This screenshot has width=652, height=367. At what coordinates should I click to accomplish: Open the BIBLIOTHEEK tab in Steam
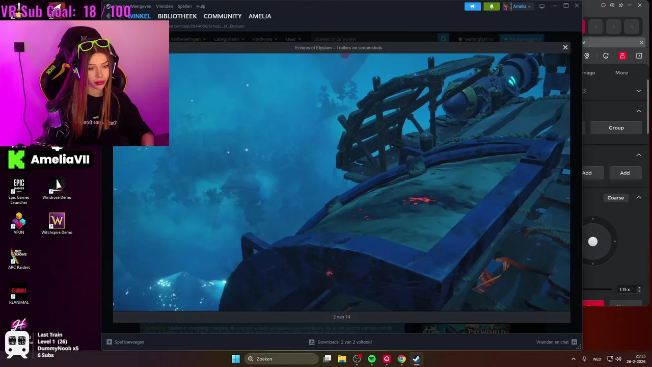177,16
